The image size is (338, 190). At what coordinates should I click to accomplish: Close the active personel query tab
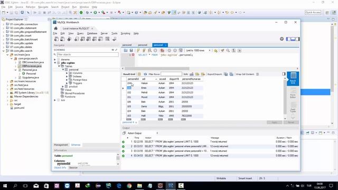(x=165, y=45)
